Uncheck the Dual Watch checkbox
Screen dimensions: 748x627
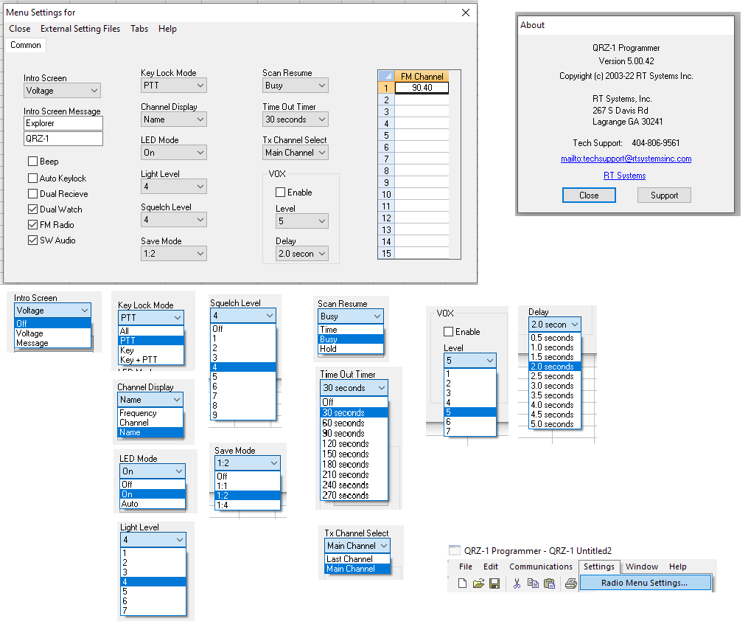click(33, 209)
